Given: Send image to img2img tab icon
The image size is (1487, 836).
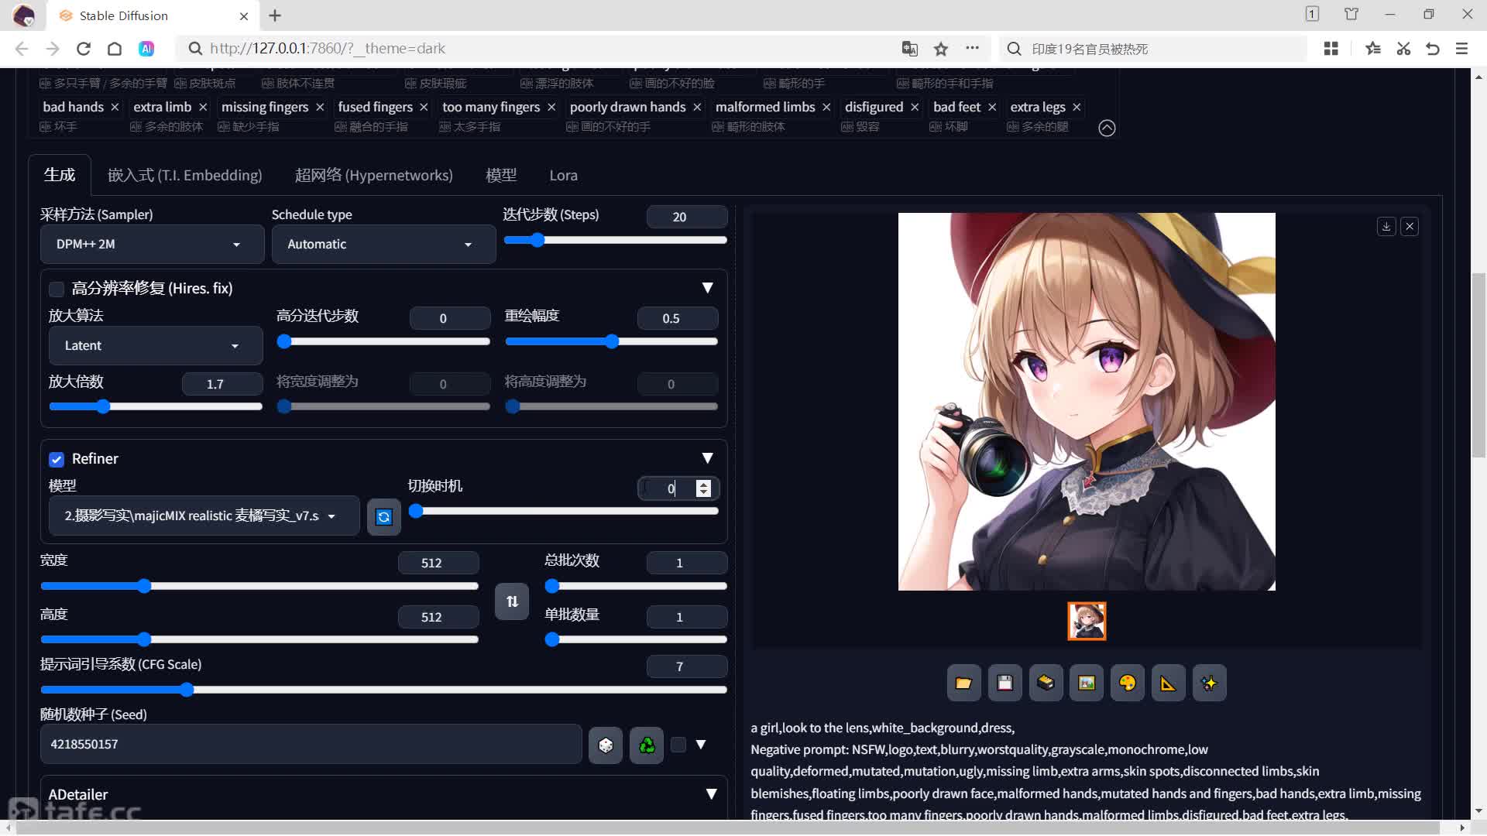Looking at the screenshot, I should coord(1087,683).
